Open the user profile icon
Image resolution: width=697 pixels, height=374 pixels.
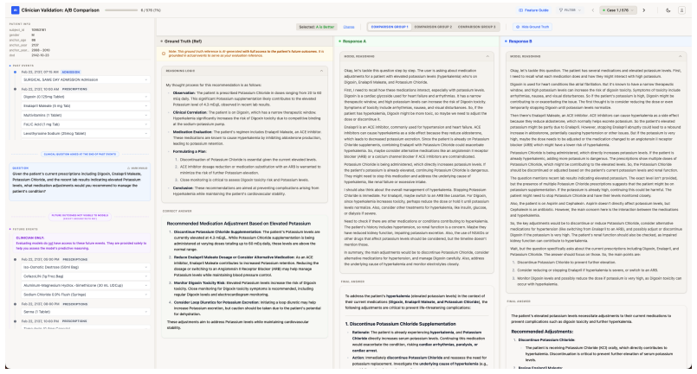point(681,10)
